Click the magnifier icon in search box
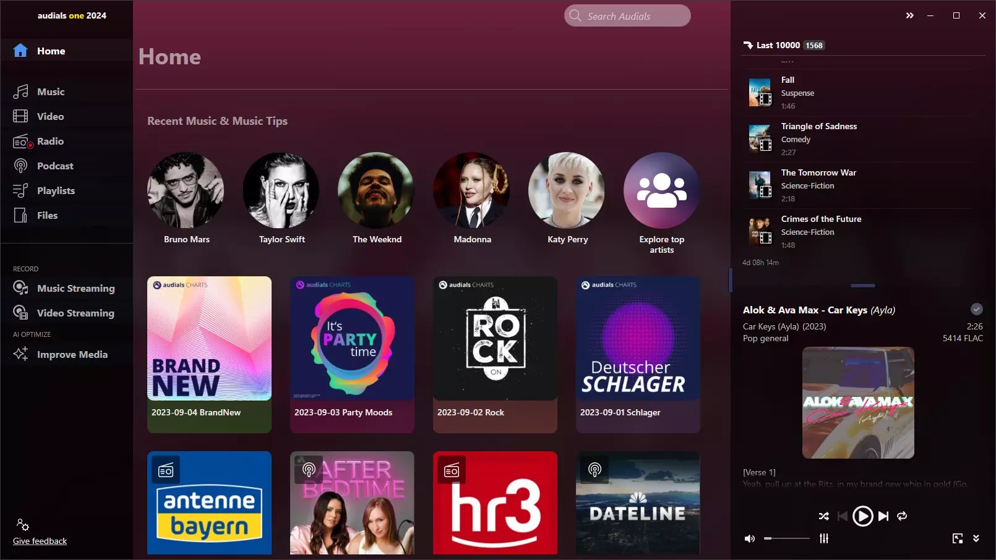 pos(575,15)
